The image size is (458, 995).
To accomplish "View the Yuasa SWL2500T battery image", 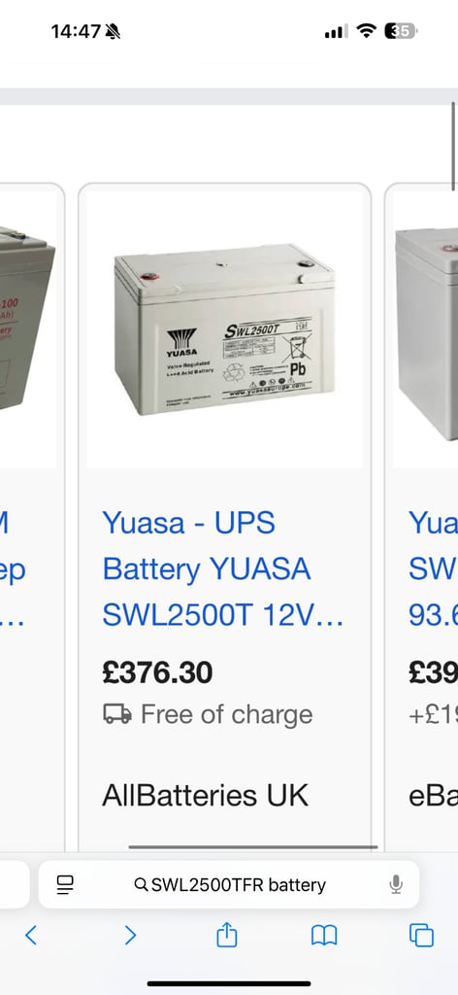I will point(224,328).
